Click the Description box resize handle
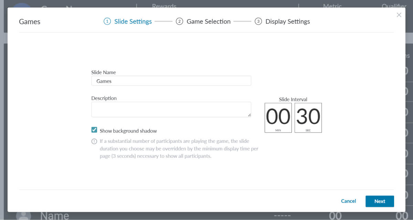This screenshot has width=413, height=220. pyautogui.click(x=249, y=115)
